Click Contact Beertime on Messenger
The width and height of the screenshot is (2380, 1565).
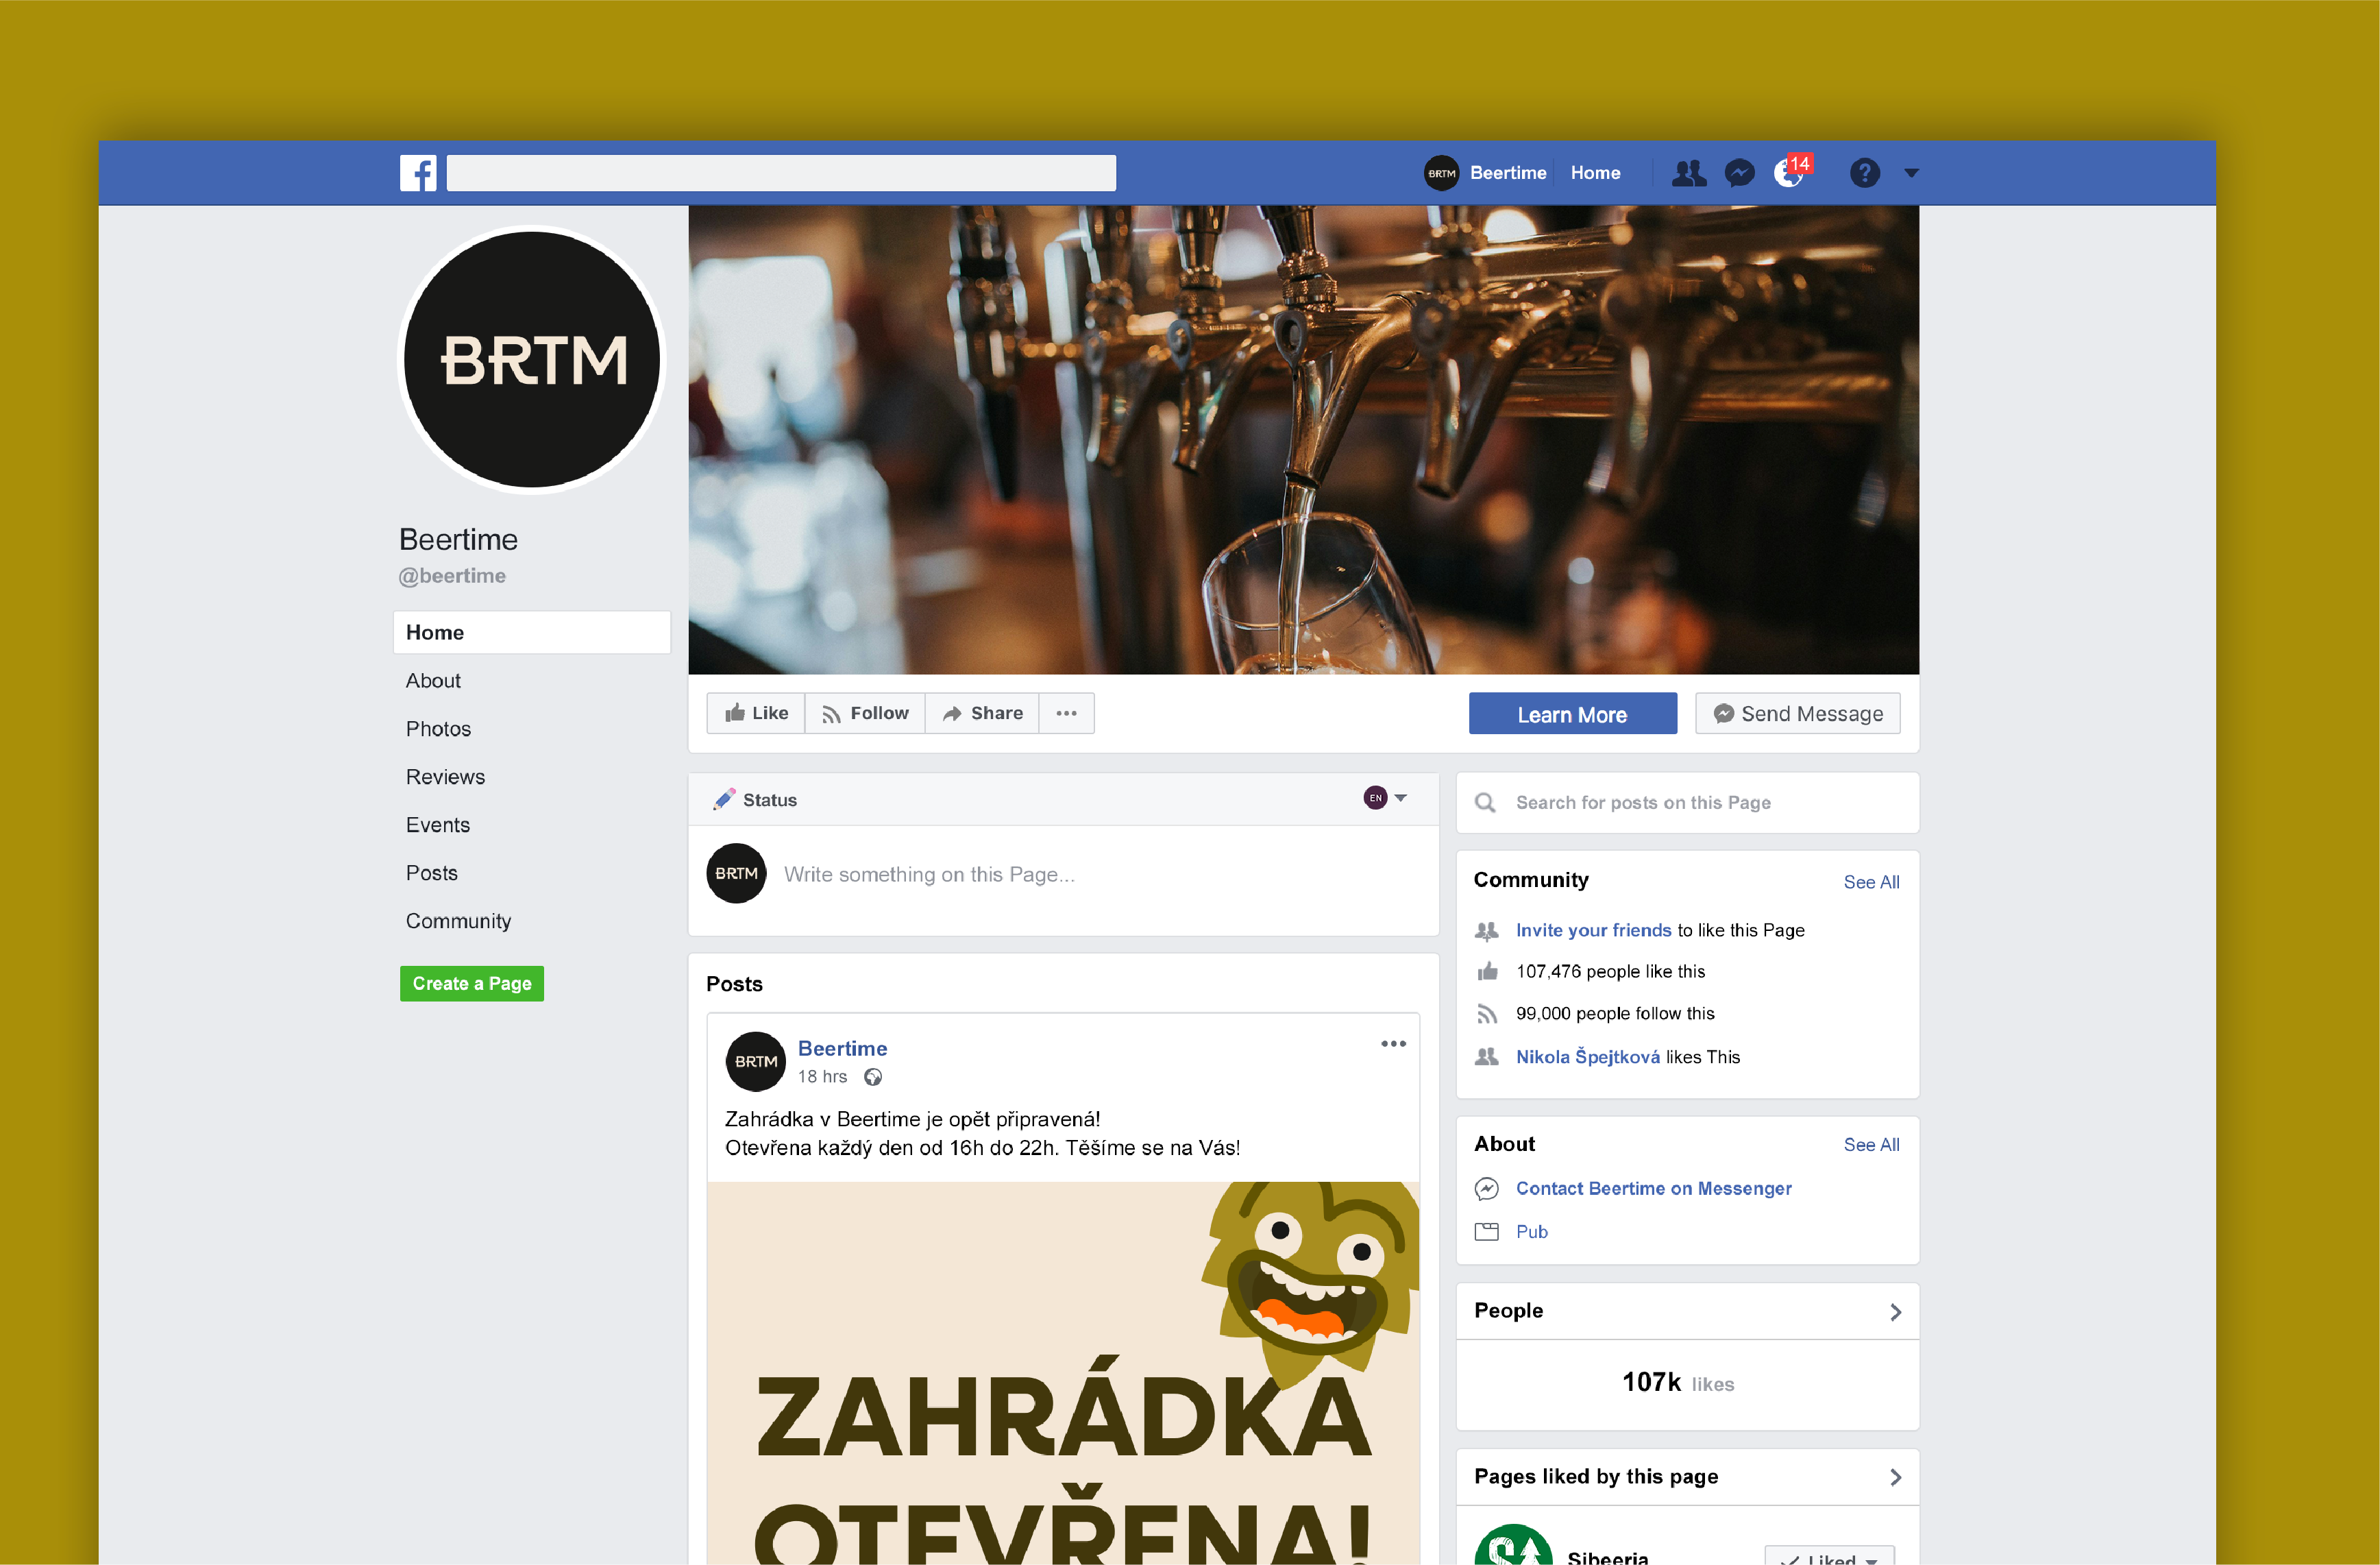[x=1653, y=1188]
